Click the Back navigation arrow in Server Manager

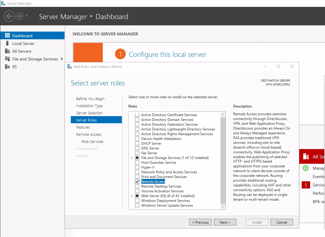(9, 16)
